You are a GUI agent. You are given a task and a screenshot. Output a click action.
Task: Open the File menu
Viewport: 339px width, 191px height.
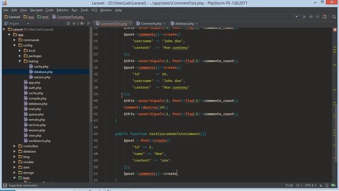point(6,10)
